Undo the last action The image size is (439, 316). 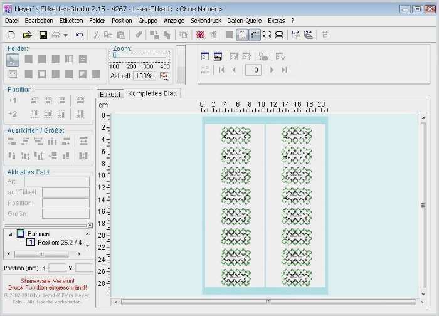79,35
